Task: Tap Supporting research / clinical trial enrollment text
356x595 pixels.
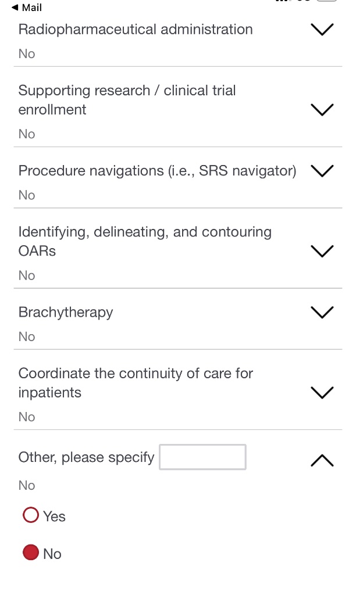Action: click(x=127, y=100)
